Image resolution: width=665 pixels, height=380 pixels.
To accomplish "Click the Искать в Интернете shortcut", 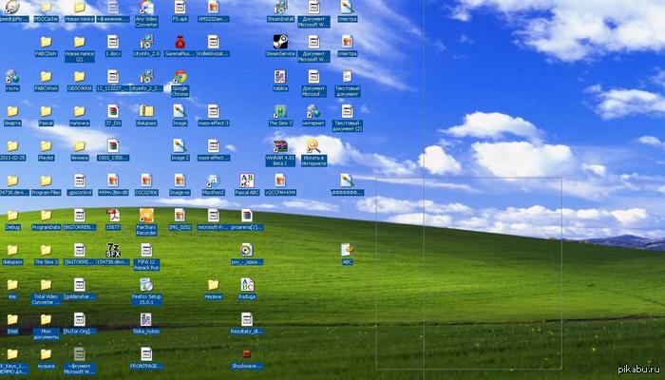I will click(x=313, y=146).
